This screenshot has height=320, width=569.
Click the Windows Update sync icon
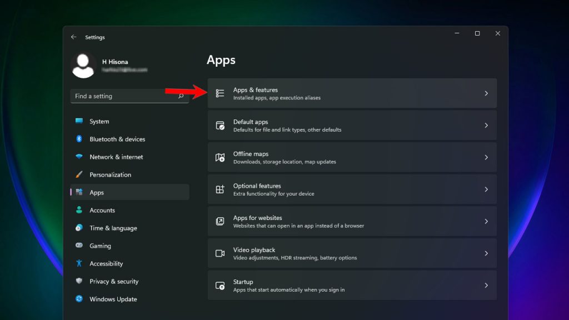pos(79,298)
